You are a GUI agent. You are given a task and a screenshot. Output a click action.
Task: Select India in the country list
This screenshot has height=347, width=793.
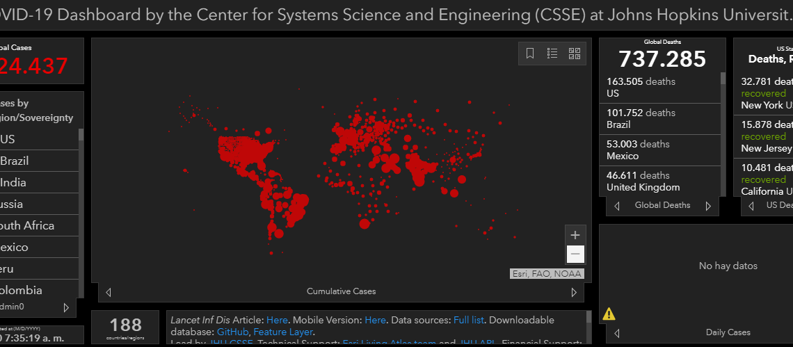pos(40,183)
